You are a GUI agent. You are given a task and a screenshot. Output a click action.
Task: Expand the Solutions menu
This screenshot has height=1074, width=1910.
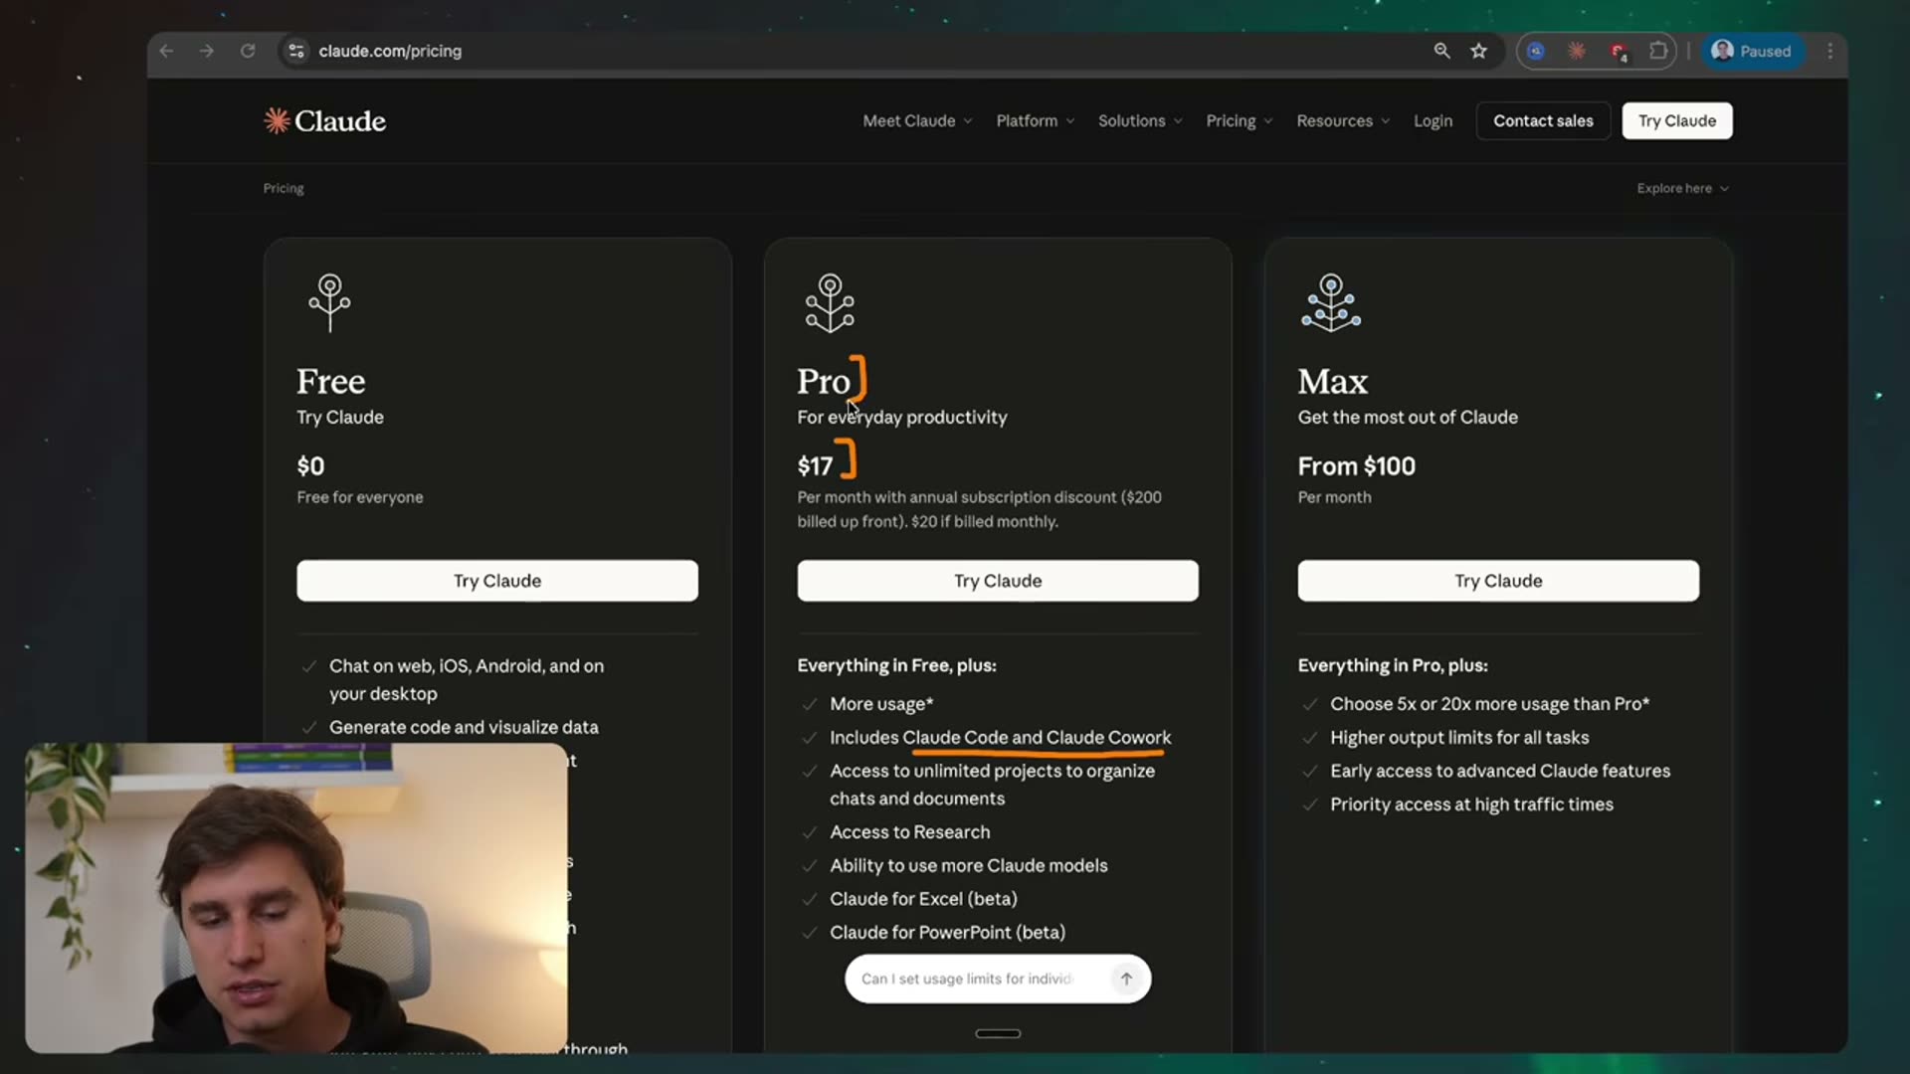pyautogui.click(x=1140, y=120)
